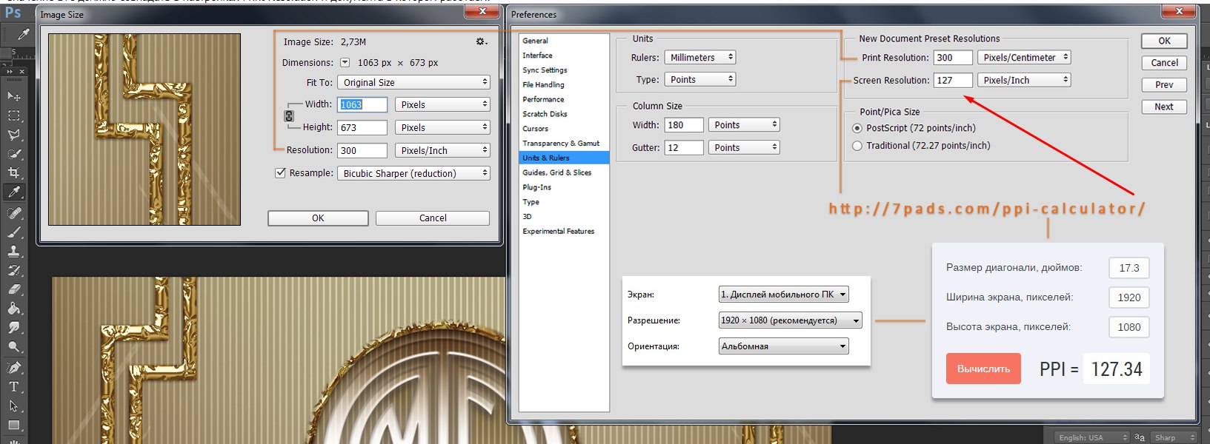This screenshot has width=1210, height=444.
Task: Click OK in the Preferences dialog
Action: [x=1164, y=41]
